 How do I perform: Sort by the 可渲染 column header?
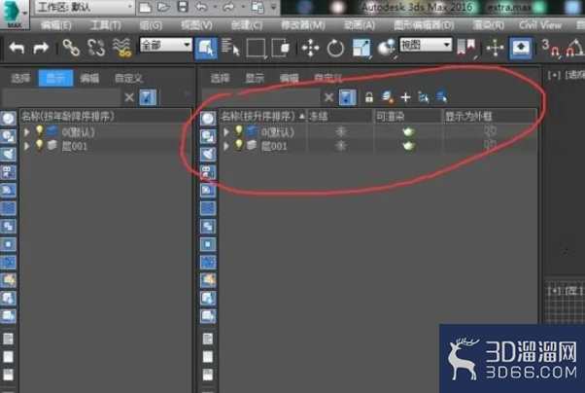click(x=408, y=117)
